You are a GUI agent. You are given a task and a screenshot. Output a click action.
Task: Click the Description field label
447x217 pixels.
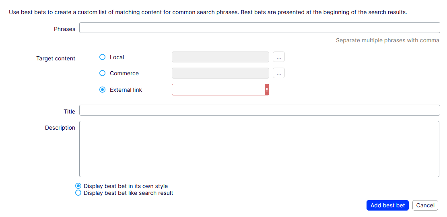60,128
